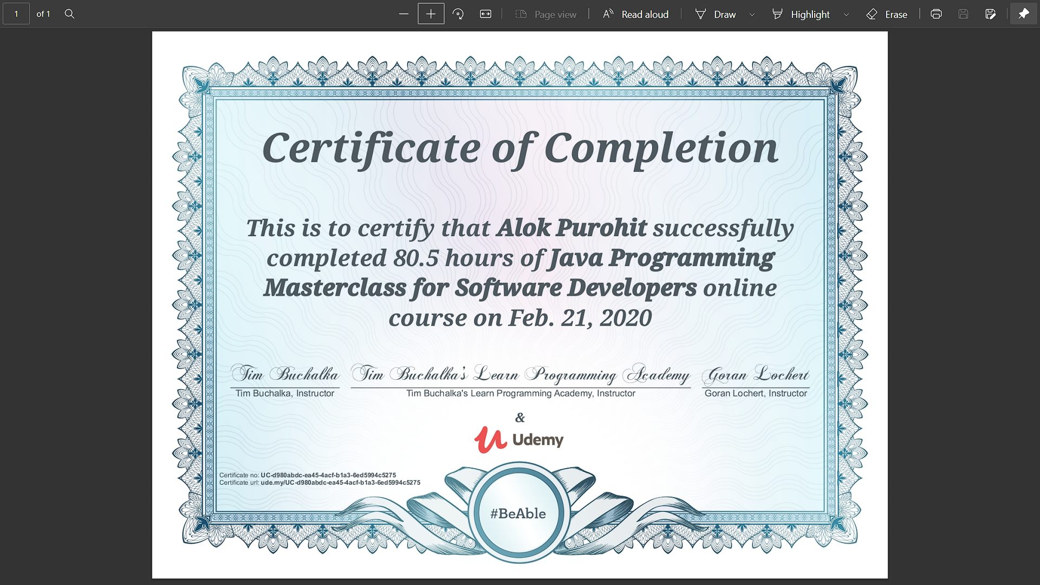Click the 'Feb. 21, 2020' date text
This screenshot has height=585, width=1040.
click(580, 318)
